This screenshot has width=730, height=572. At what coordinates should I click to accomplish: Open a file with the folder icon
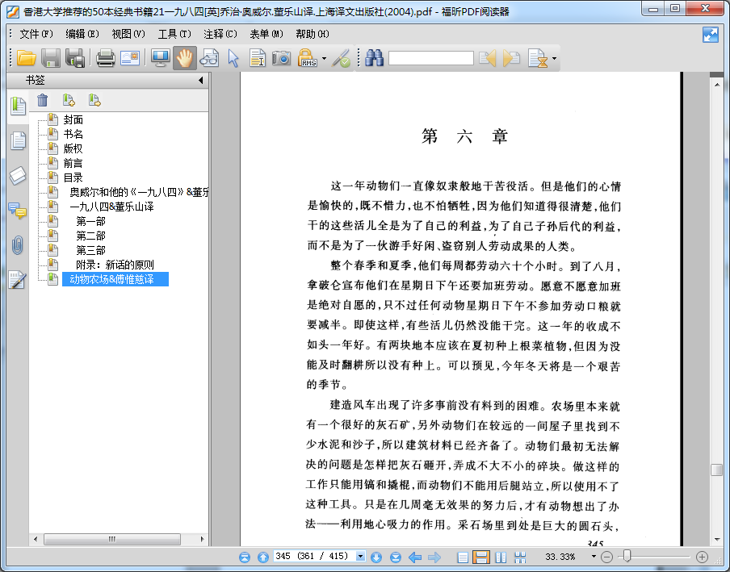click(x=27, y=59)
